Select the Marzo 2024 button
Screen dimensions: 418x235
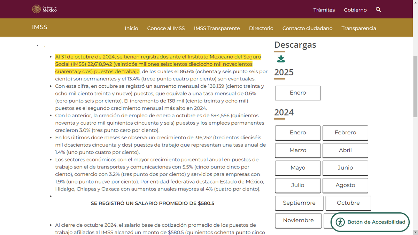pyautogui.click(x=298, y=150)
